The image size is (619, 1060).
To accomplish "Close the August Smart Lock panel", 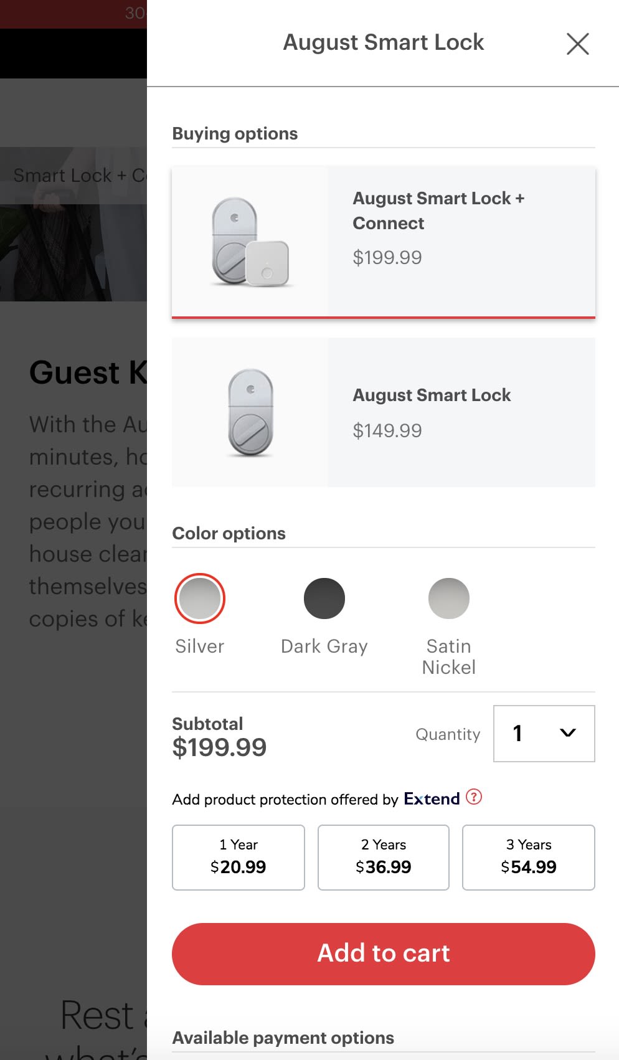I will pos(578,44).
